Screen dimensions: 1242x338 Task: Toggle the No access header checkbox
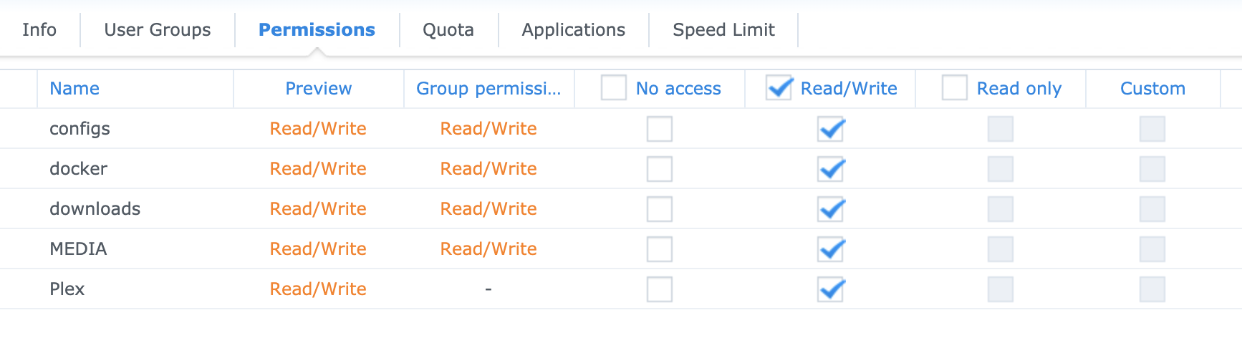(x=614, y=88)
